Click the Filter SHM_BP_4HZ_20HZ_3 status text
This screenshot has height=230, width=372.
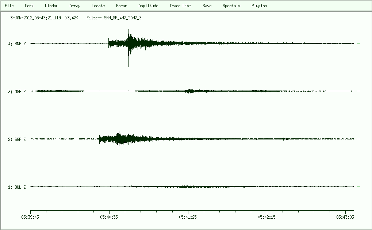point(114,18)
